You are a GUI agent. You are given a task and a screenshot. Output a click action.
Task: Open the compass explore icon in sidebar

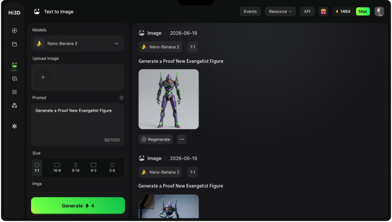tap(15, 30)
